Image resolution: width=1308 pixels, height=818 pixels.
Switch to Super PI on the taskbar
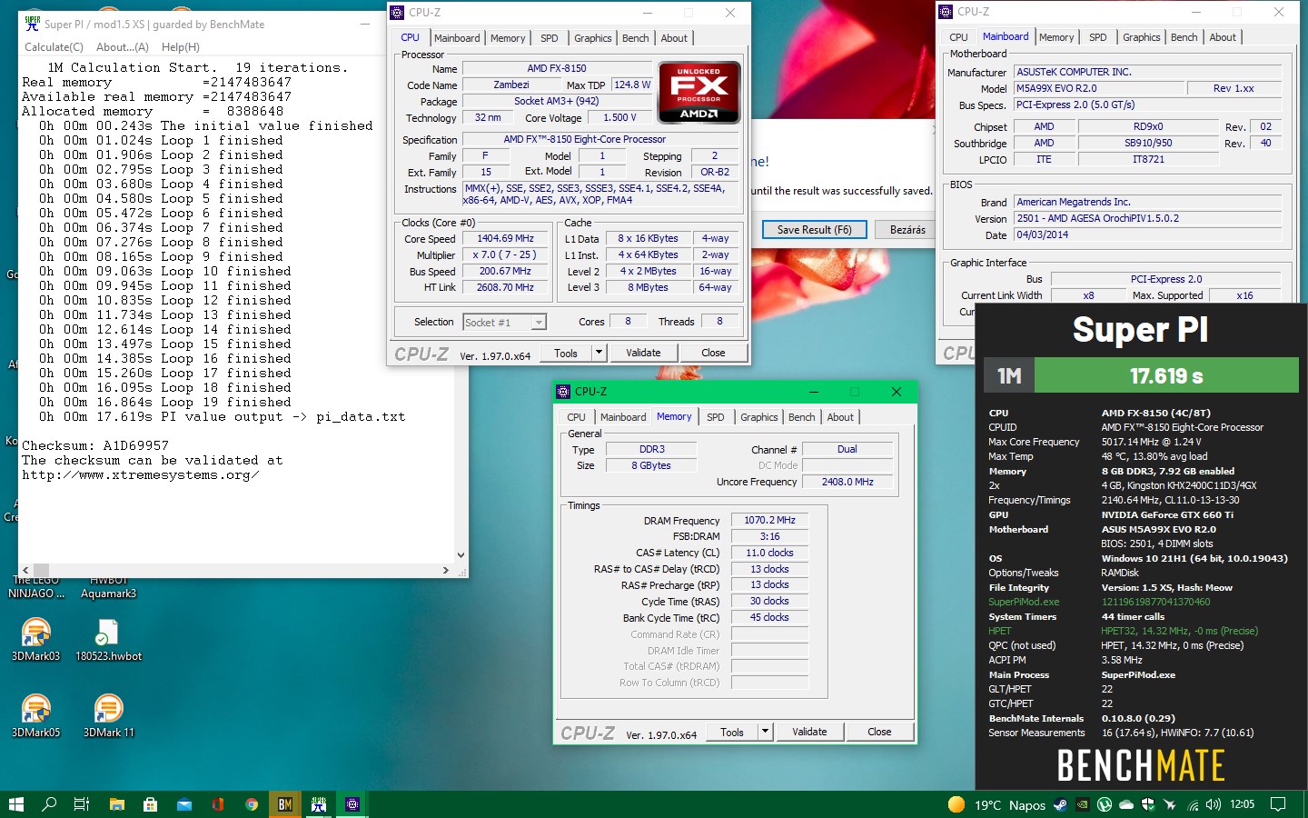pyautogui.click(x=319, y=804)
